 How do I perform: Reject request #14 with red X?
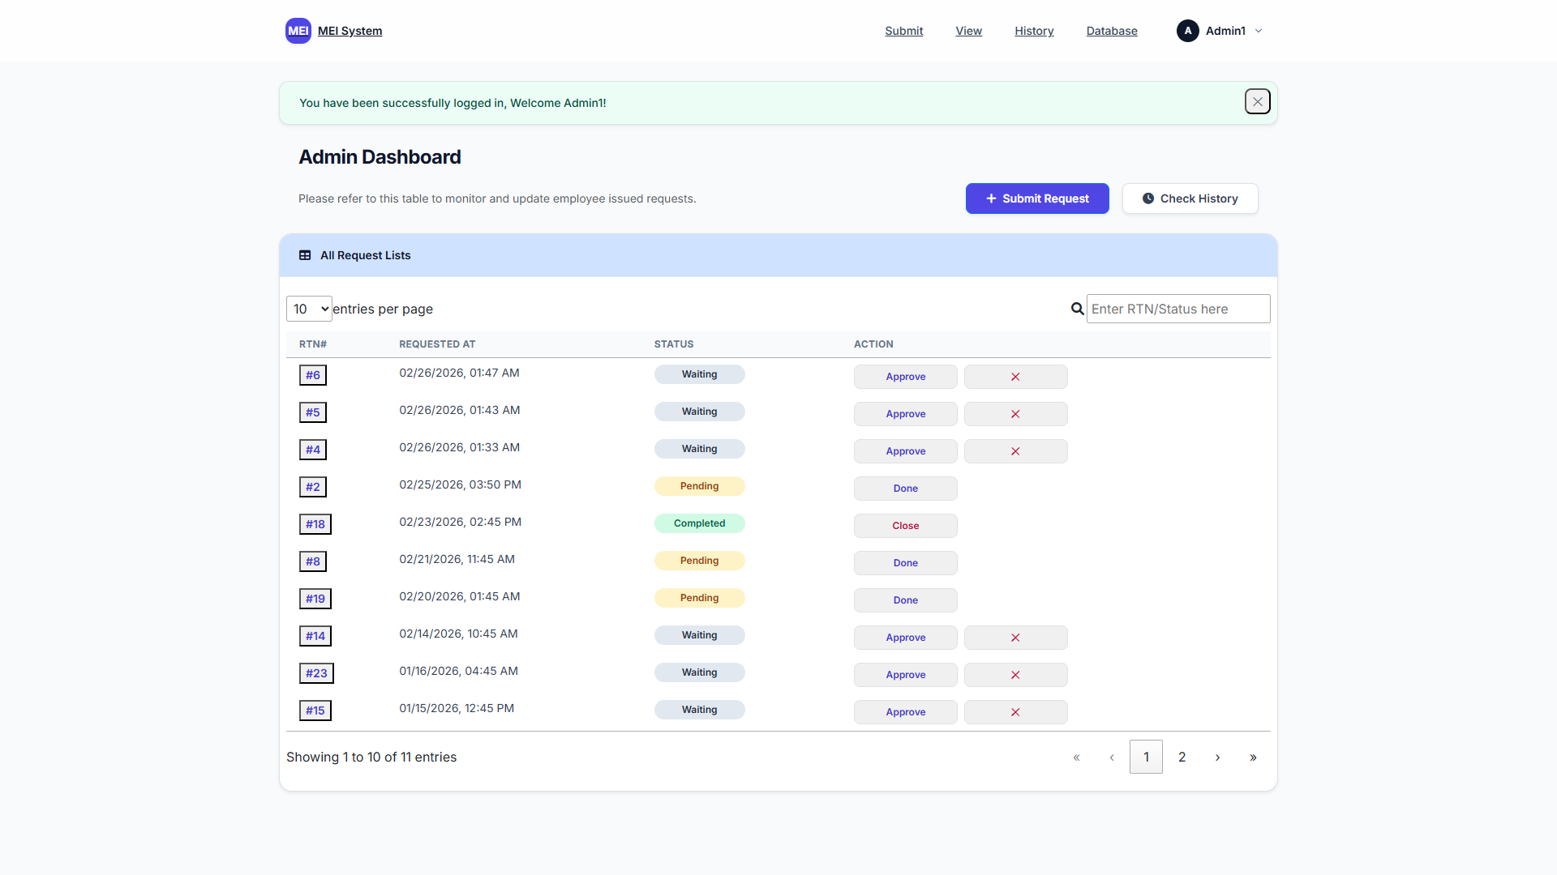pos(1015,638)
